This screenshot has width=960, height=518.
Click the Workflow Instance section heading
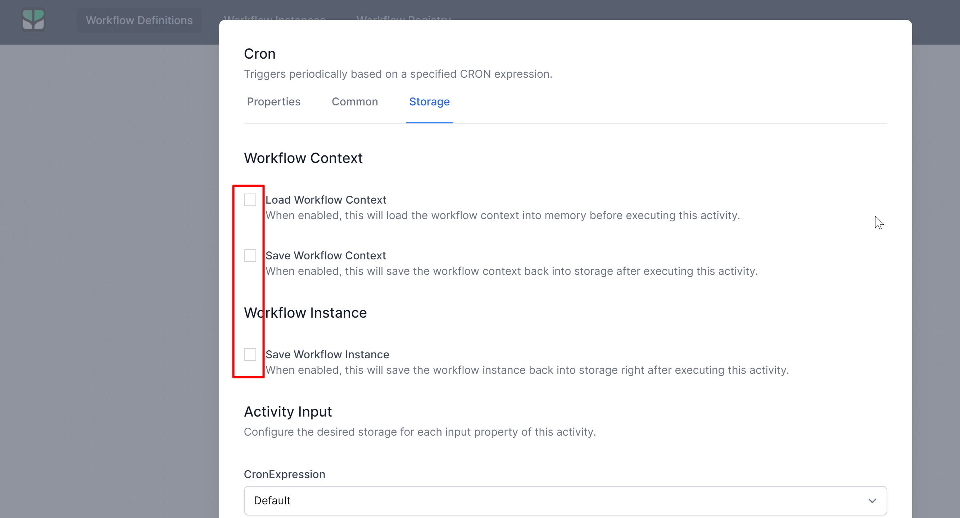point(305,313)
